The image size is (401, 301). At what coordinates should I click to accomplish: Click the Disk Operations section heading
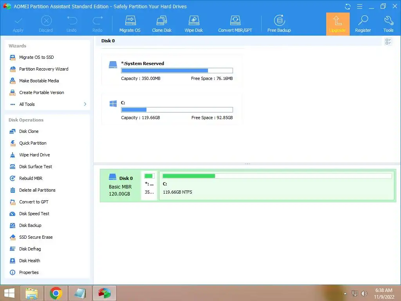point(26,120)
